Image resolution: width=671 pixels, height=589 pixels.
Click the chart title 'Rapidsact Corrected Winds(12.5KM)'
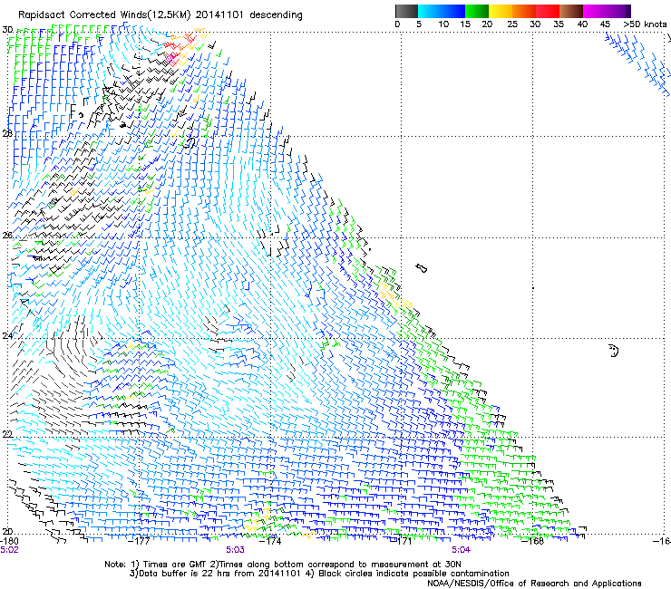(105, 15)
